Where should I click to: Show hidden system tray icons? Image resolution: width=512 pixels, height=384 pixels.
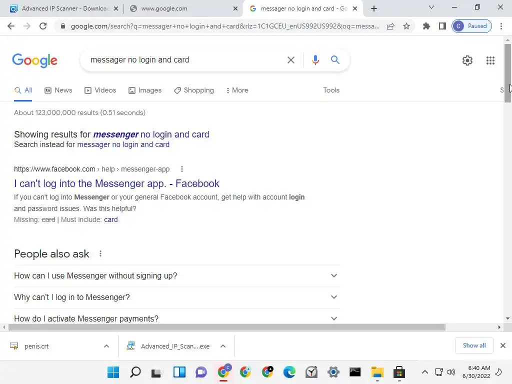tap(425, 372)
